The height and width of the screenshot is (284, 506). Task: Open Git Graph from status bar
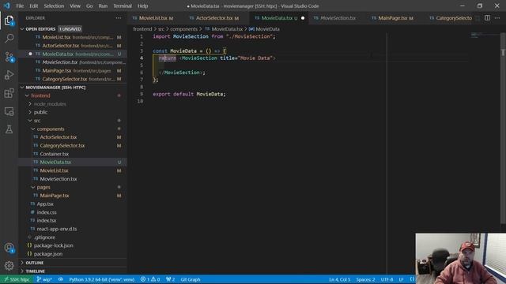point(191,279)
